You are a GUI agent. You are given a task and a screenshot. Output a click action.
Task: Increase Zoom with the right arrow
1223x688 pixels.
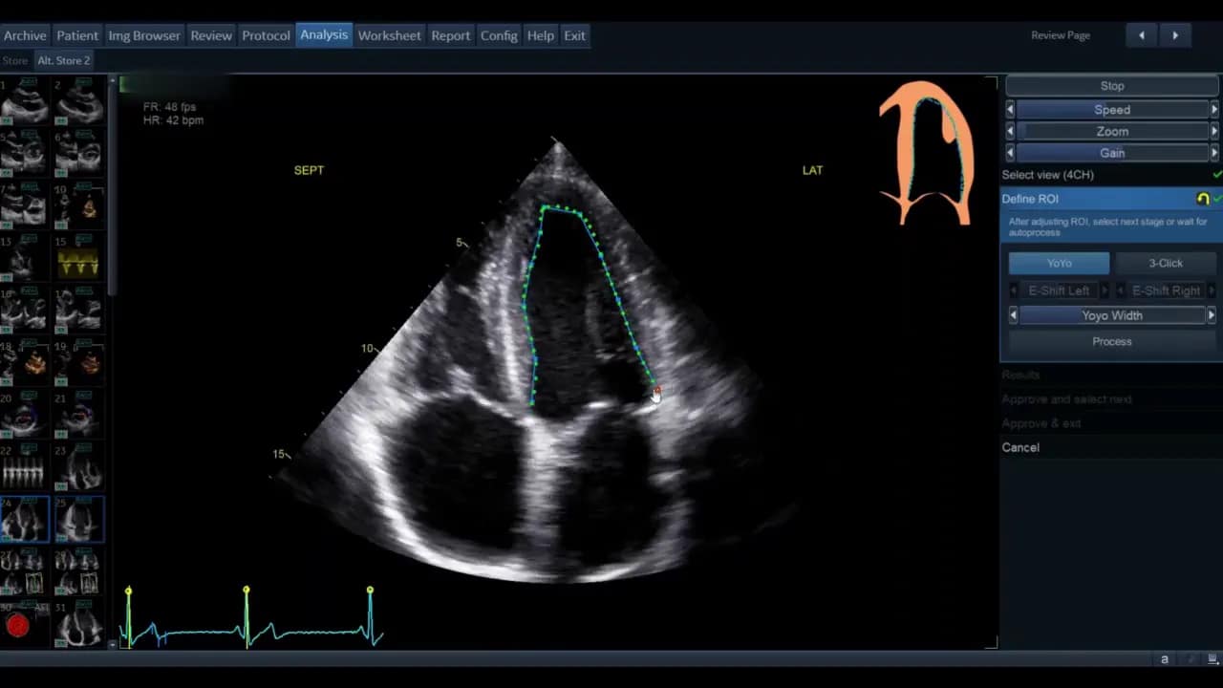tap(1214, 132)
